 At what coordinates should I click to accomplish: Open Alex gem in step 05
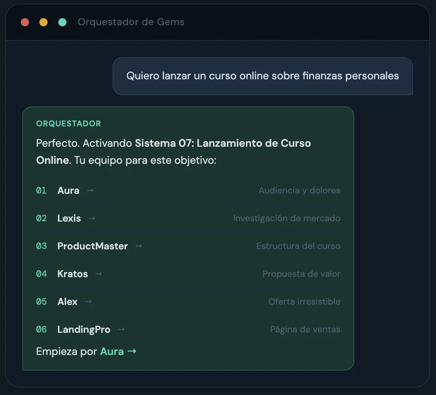pos(67,302)
